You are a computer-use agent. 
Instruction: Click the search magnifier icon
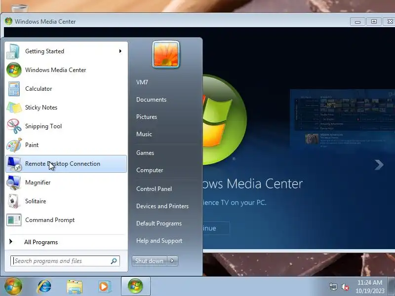[114, 261]
